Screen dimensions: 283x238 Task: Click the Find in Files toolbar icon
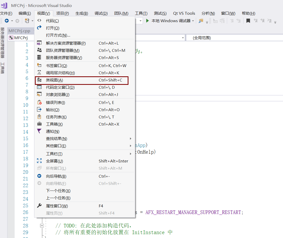coord(201,21)
